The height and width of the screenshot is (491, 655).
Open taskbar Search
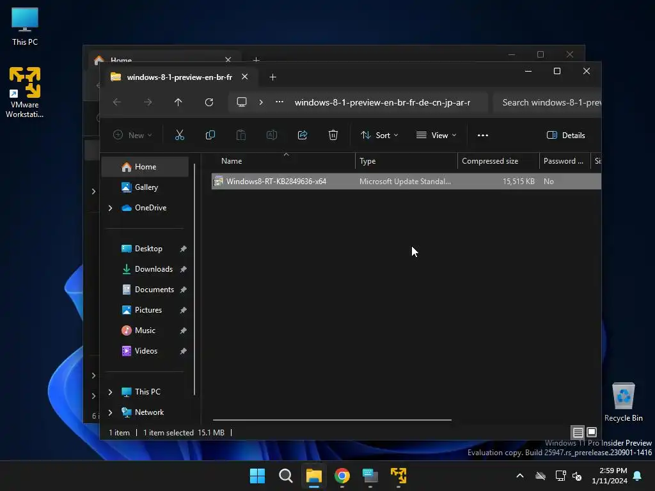pos(286,476)
